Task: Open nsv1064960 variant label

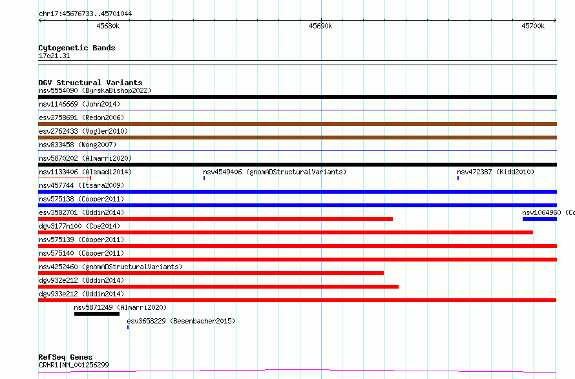Action: coord(549,212)
